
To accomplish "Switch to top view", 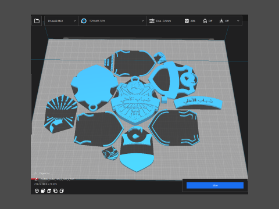I will [x=49, y=191].
